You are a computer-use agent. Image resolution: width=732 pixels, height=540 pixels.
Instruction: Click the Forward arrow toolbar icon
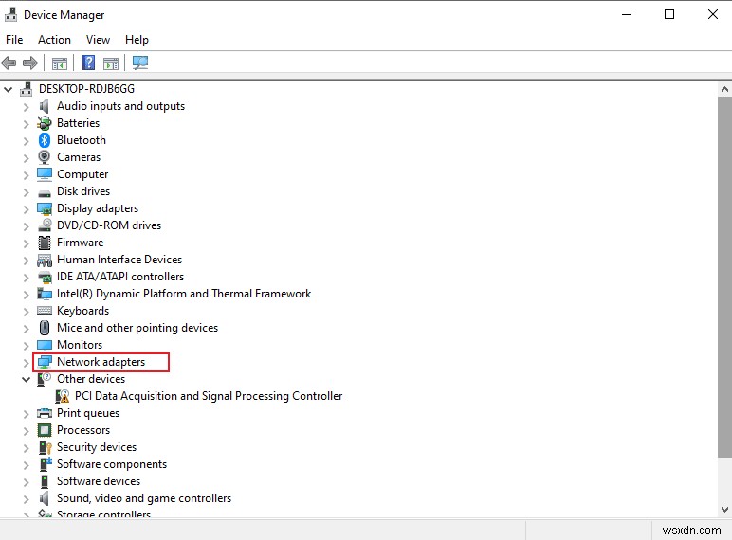point(30,63)
